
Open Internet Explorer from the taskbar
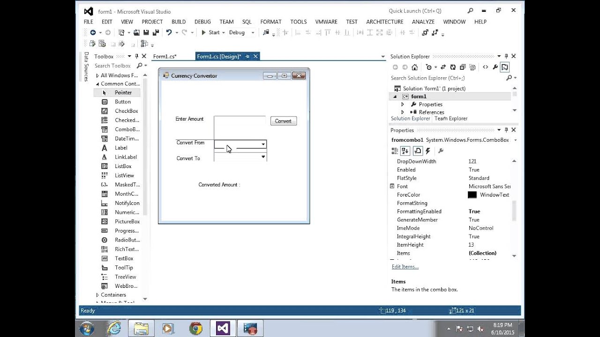tap(114, 329)
